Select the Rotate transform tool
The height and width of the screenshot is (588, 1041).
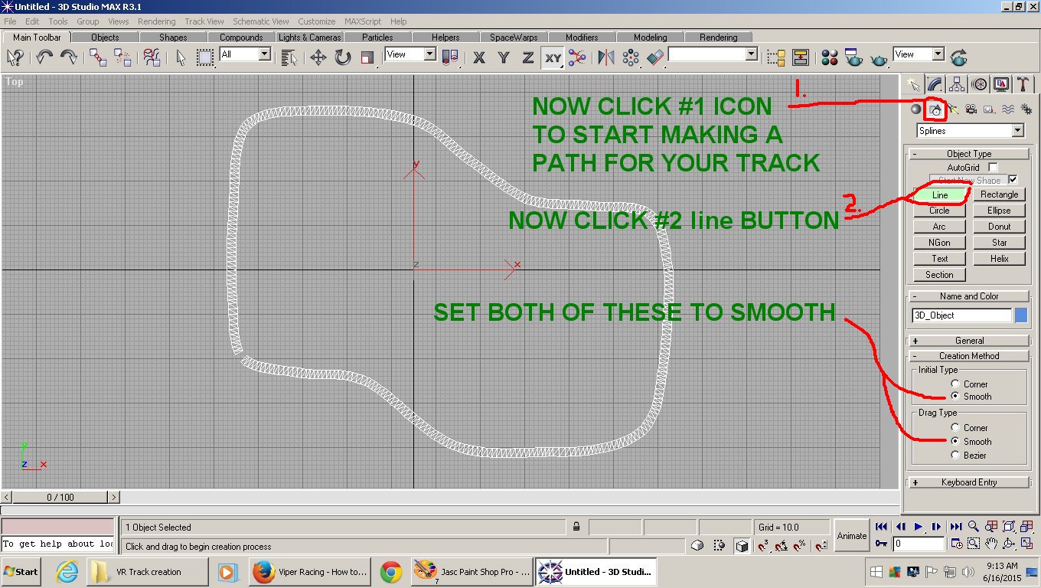342,57
